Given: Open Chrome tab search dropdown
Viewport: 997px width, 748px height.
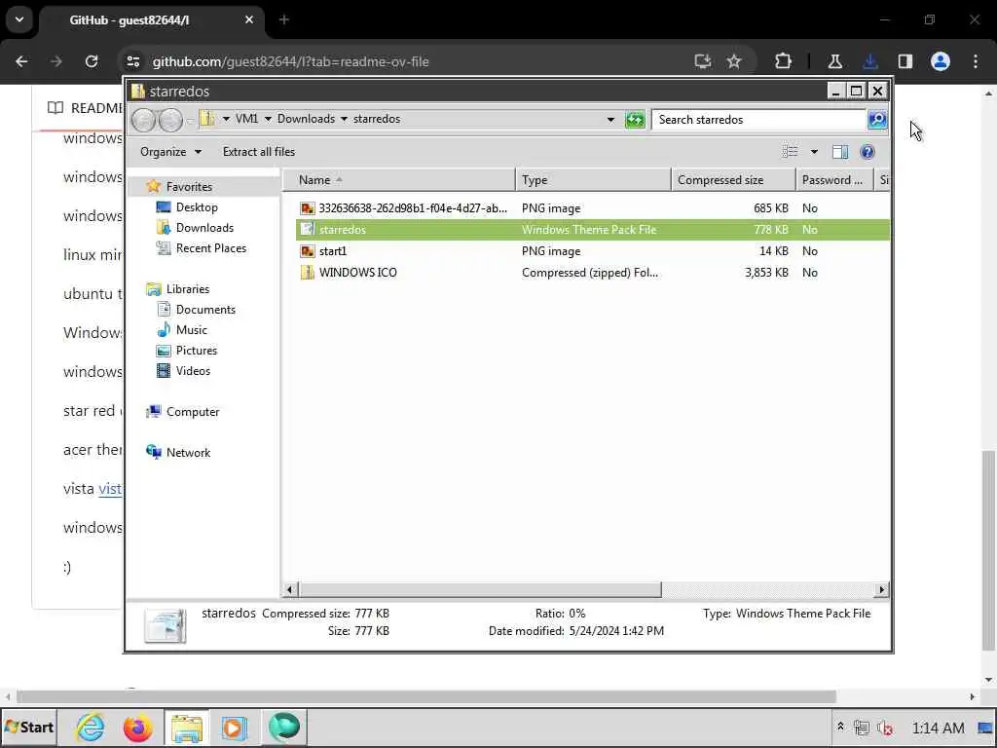Looking at the screenshot, I should click(19, 19).
